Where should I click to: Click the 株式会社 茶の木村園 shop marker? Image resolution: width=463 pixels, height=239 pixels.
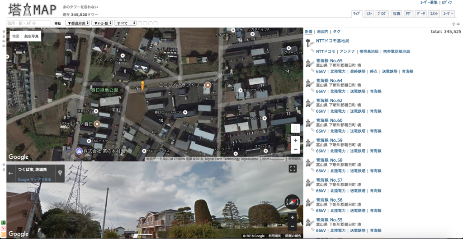click(79, 151)
